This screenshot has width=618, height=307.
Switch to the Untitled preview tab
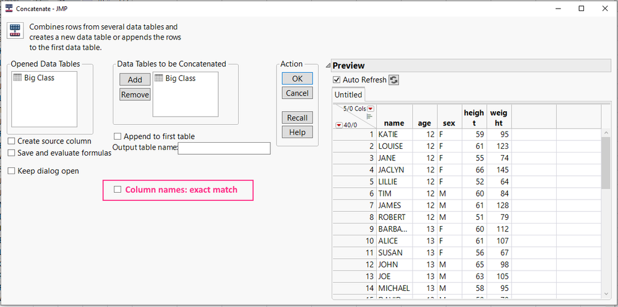(348, 95)
